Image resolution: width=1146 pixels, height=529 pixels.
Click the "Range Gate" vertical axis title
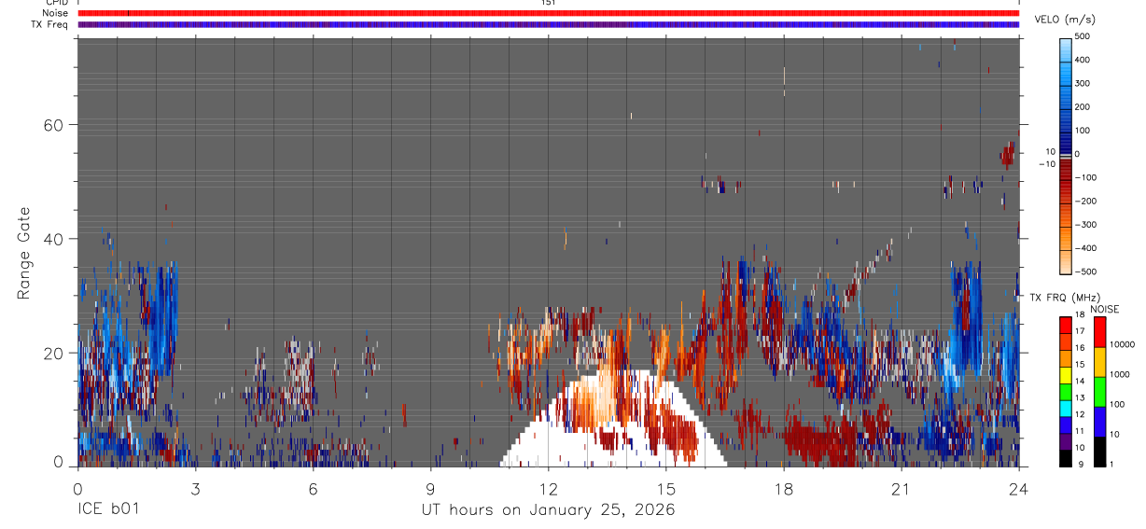coord(24,254)
